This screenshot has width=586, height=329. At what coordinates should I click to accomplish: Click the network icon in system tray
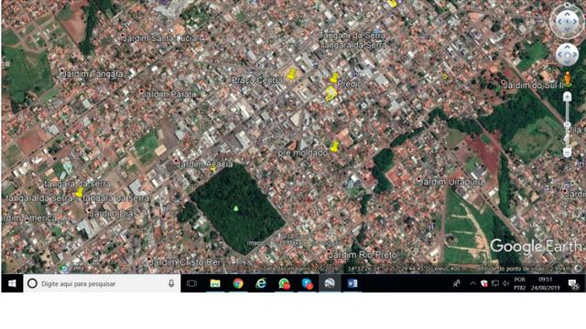coord(495,284)
